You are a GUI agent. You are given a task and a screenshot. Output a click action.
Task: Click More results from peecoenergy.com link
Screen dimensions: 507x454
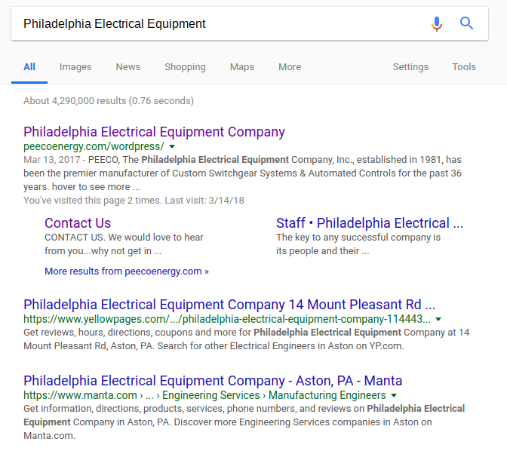127,271
